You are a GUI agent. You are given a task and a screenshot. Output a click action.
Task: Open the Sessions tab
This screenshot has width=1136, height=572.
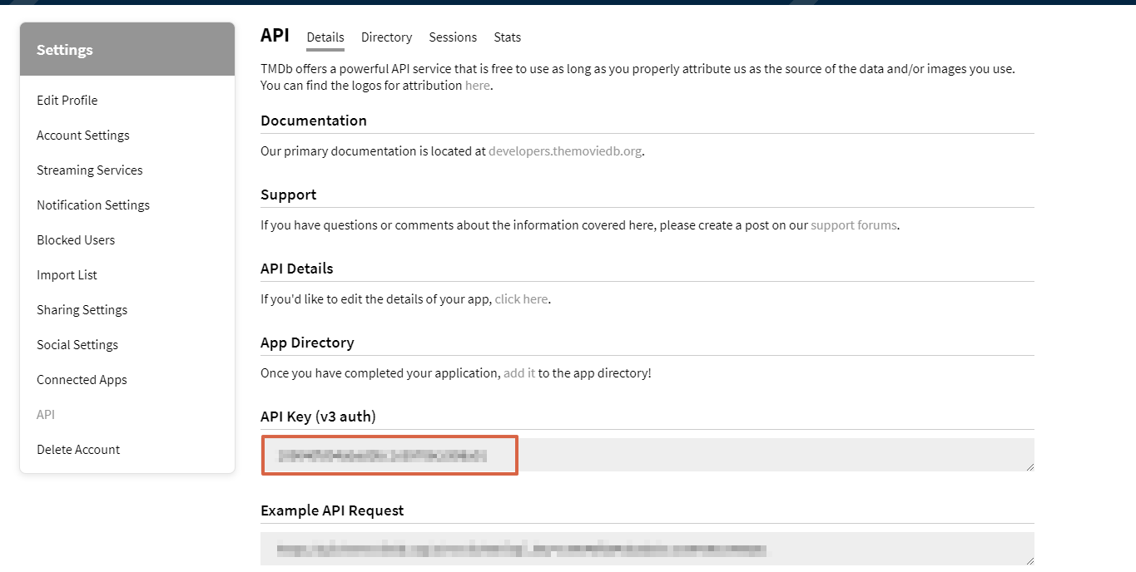pyautogui.click(x=453, y=37)
